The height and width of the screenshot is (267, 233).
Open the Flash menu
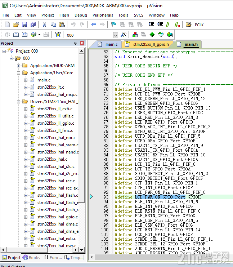[64, 15]
